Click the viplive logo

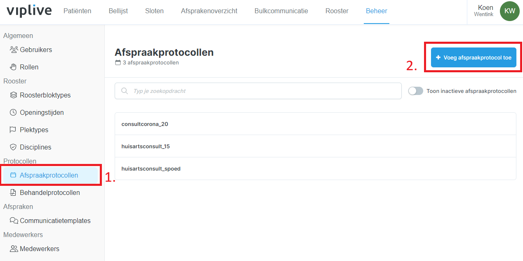click(29, 11)
